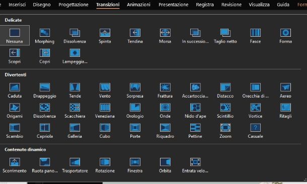This screenshot has width=307, height=184.
Task: Apply the Pettine transition
Action: click(195, 131)
